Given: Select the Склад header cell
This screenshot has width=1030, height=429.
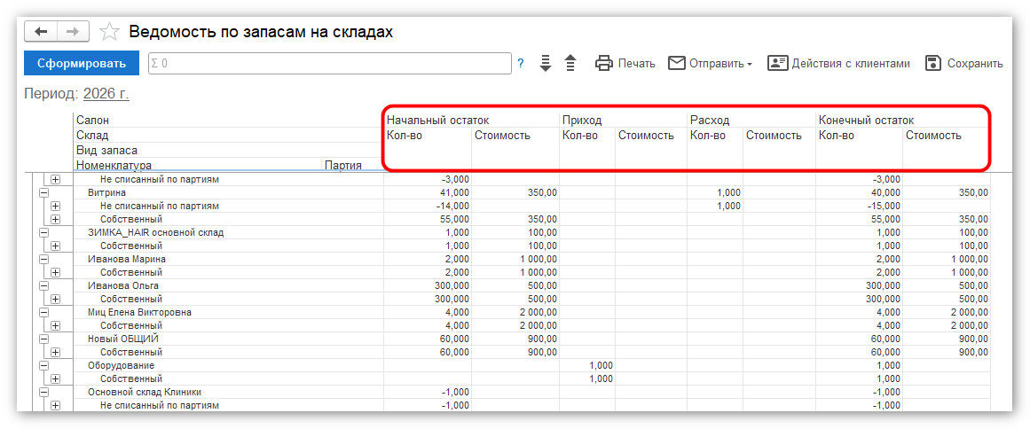Looking at the screenshot, I should point(228,135).
